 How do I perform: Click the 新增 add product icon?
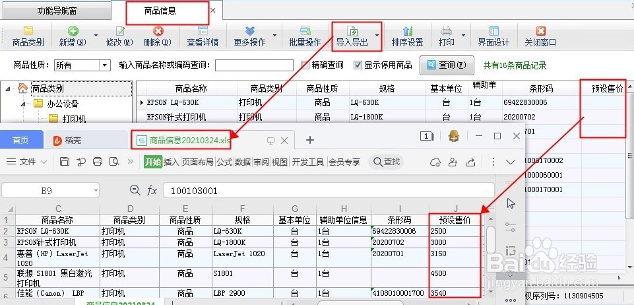[73, 31]
